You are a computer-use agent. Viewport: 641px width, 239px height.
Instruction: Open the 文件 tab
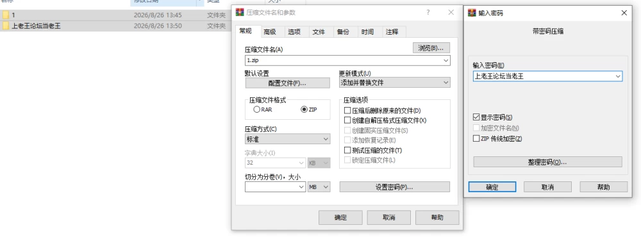319,32
